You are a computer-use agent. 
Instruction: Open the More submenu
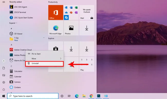click(x=44, y=58)
